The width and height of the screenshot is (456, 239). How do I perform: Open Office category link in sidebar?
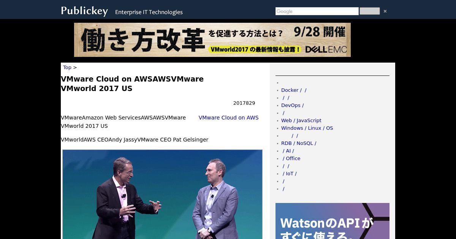291,159
